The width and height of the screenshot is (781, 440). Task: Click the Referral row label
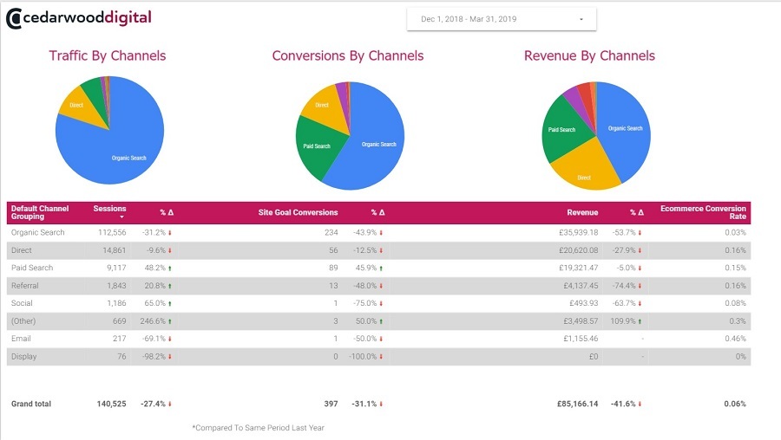click(x=25, y=286)
